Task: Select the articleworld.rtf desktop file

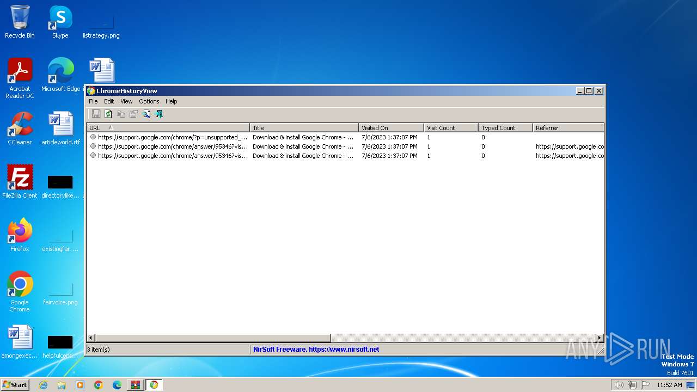Action: [x=60, y=128]
